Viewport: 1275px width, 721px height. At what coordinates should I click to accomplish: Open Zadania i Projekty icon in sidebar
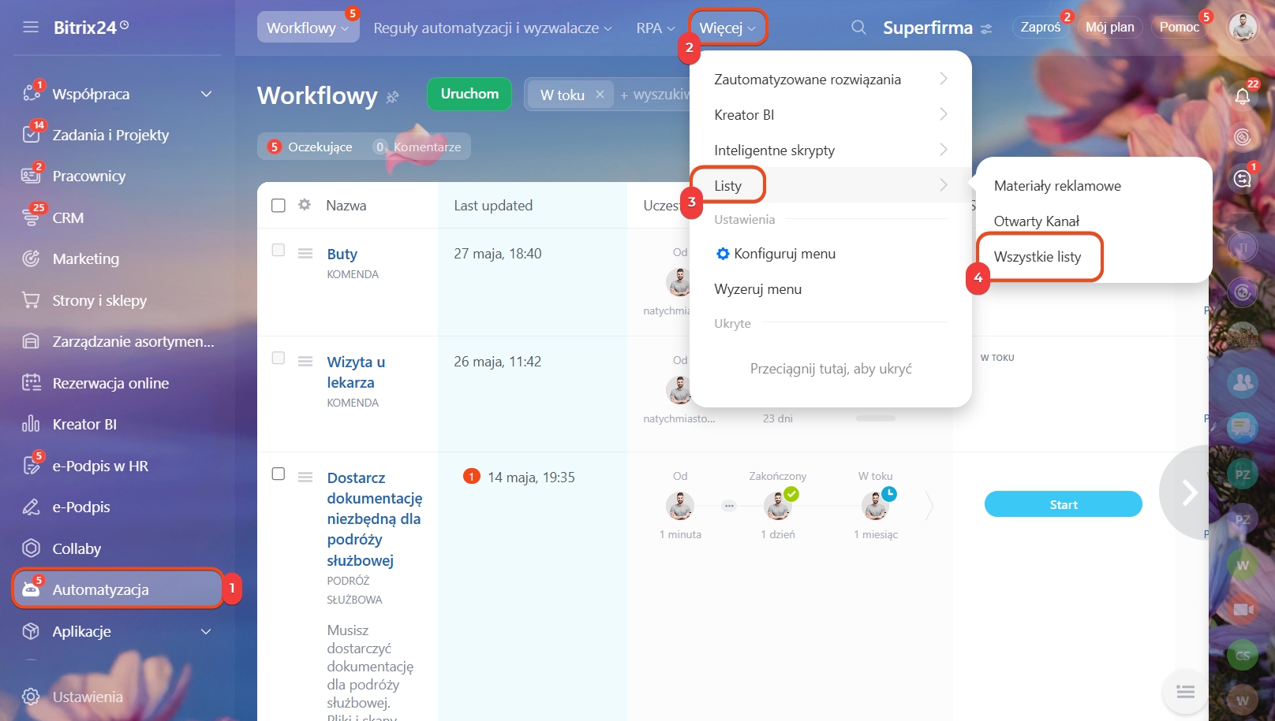point(31,135)
